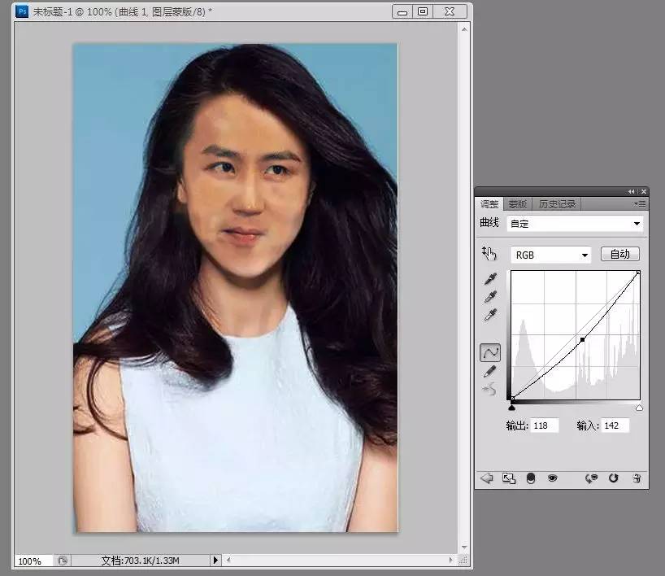Pick the white point eyedropper
The width and height of the screenshot is (665, 576).
tap(490, 315)
